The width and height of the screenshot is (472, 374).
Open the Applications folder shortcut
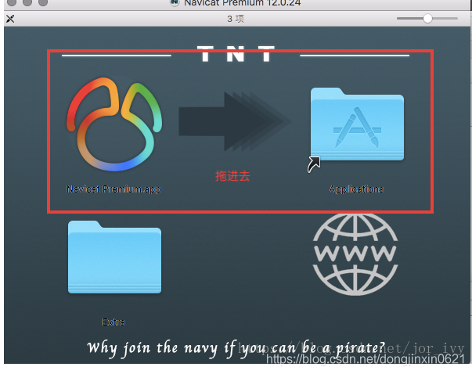click(357, 124)
